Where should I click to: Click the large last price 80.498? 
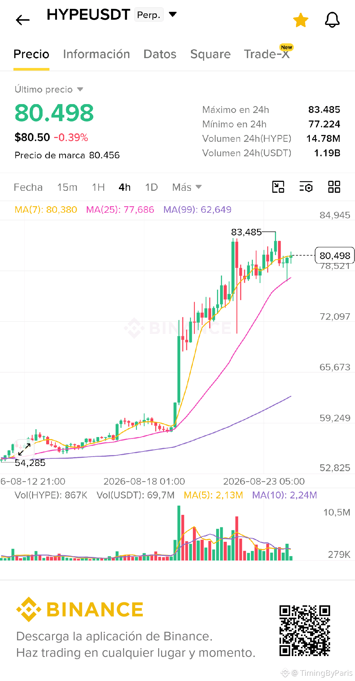coord(54,113)
